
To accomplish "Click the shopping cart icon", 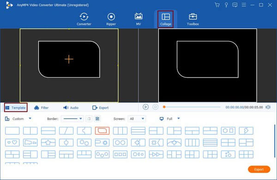I will pyautogui.click(x=217, y=5).
